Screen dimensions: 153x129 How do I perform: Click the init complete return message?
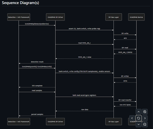click(x=37, y=86)
